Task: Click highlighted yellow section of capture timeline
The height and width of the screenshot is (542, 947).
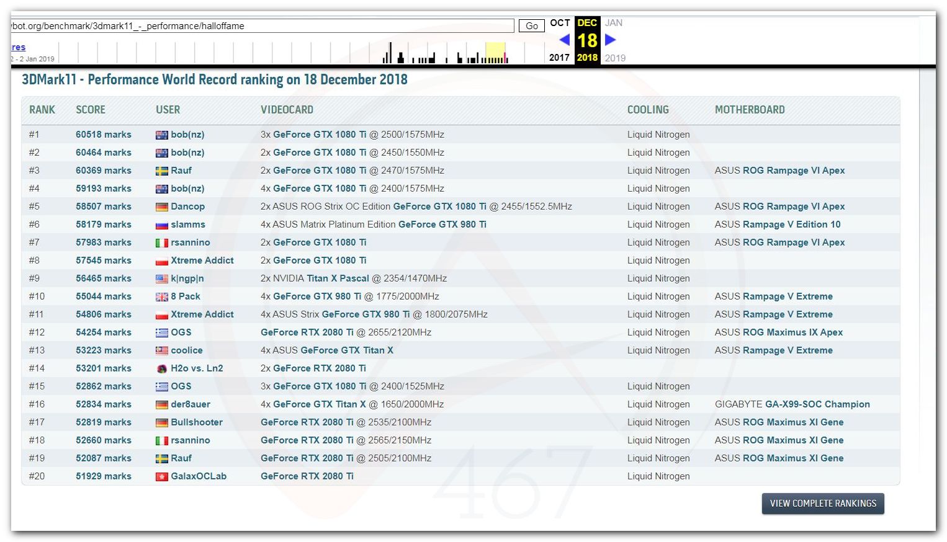Action: click(x=495, y=53)
